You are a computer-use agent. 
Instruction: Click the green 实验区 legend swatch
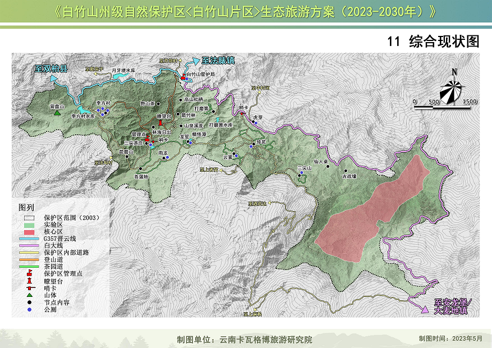[x=30, y=224]
